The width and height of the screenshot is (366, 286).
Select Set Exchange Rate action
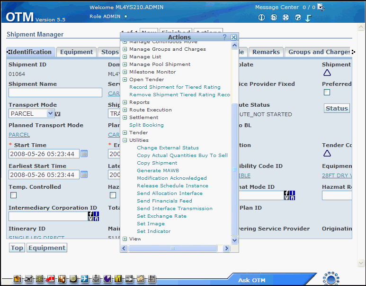[161, 216]
